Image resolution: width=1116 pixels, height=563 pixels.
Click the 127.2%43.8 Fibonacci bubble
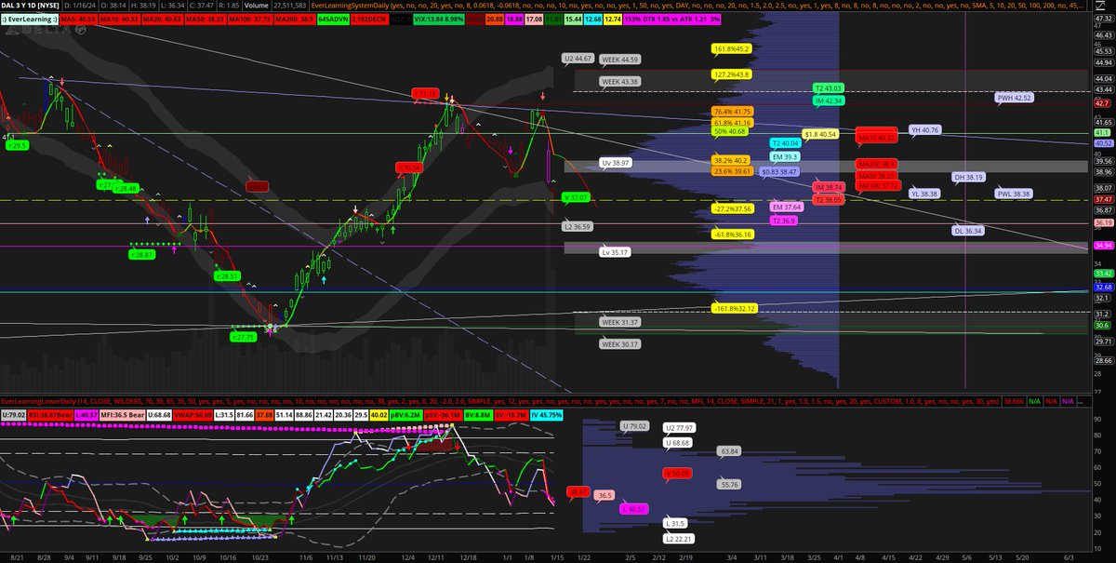732,74
